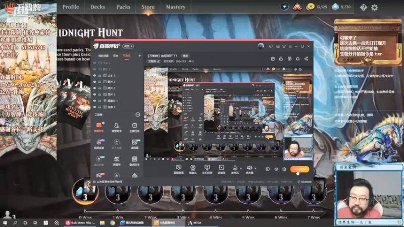The width and height of the screenshot is (404, 227).
Task: Open the 歌词助手 tool icon
Action: coord(134,161)
